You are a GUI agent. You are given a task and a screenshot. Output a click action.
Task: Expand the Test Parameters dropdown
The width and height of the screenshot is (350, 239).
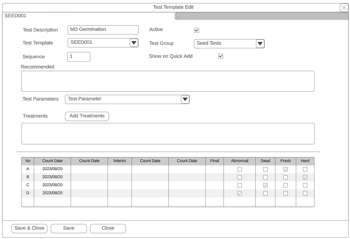click(185, 99)
